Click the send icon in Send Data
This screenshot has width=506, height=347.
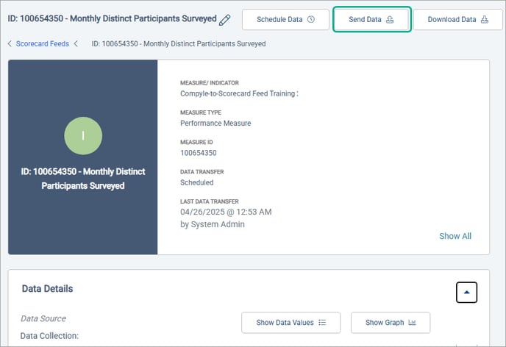[x=390, y=20]
